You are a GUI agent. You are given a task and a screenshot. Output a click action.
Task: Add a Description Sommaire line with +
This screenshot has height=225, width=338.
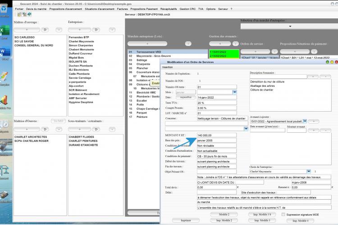pos(313,76)
